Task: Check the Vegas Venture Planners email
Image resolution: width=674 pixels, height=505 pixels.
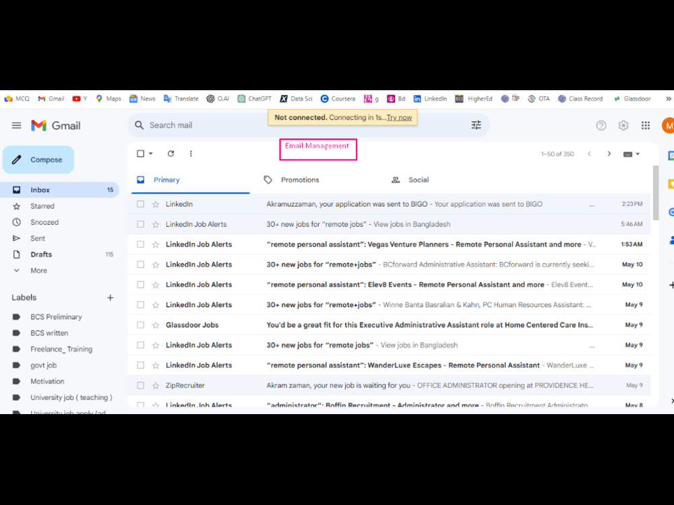Action: pos(141,245)
